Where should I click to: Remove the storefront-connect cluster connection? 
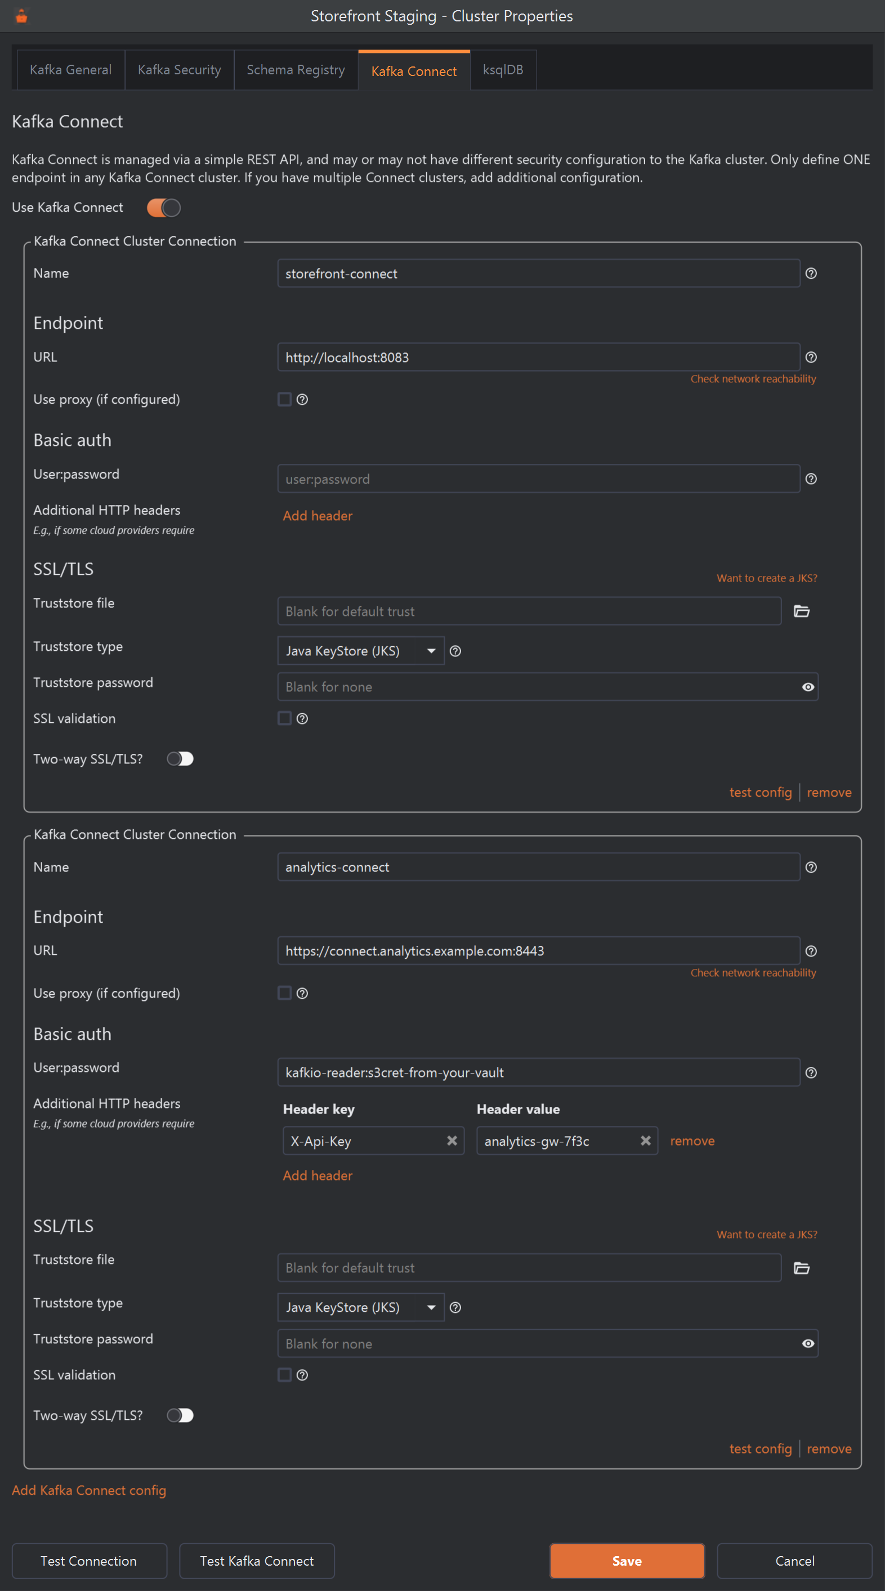coord(829,793)
